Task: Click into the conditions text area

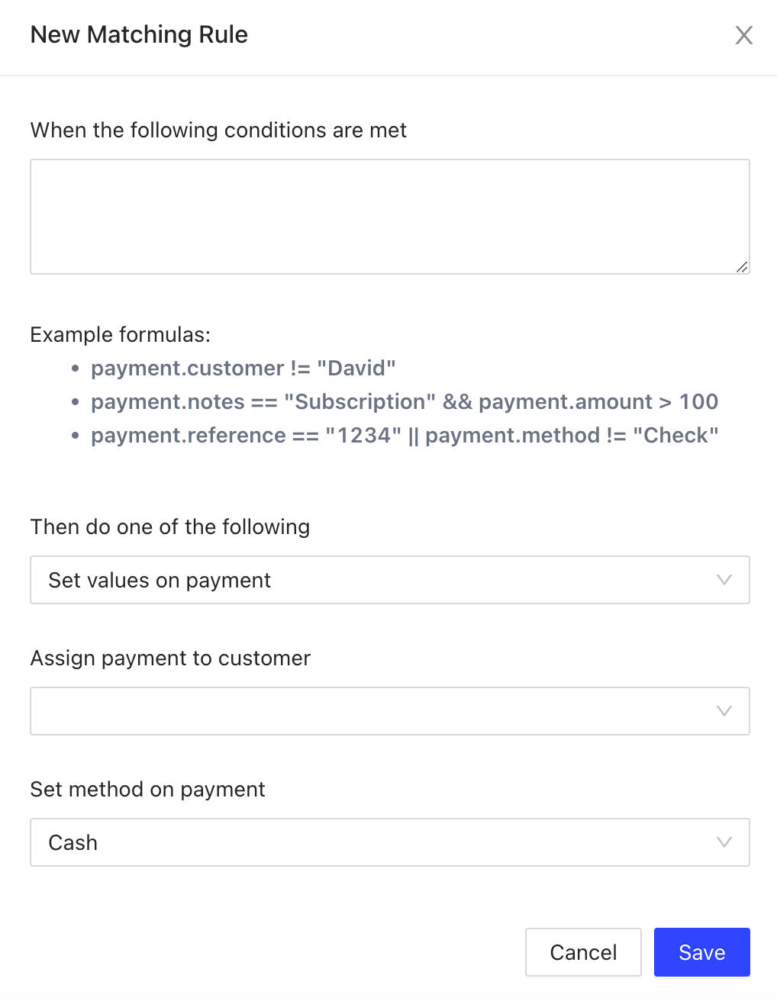Action: pos(389,216)
